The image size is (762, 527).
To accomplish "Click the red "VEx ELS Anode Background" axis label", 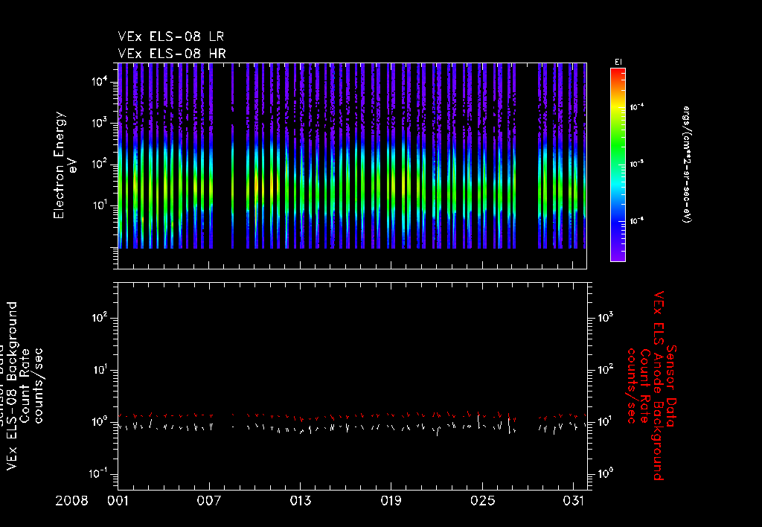I will (658, 386).
